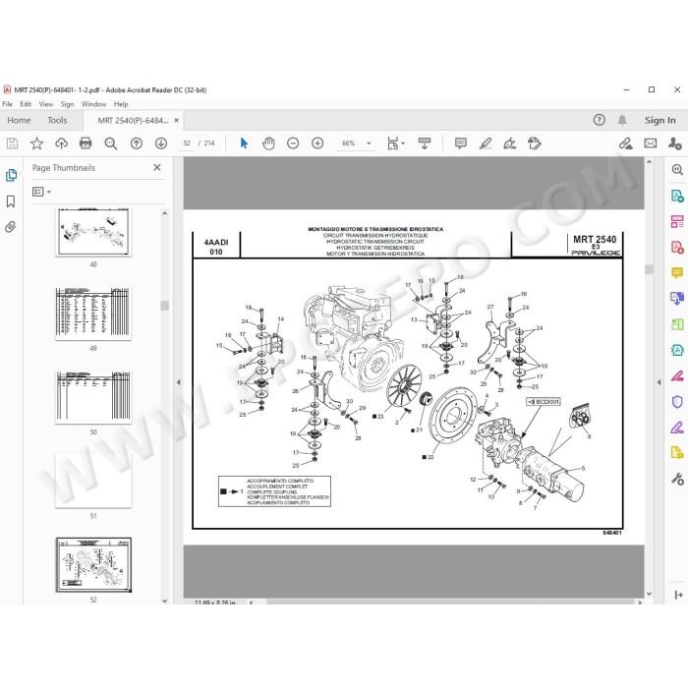The image size is (688, 688).
Task: Send the file by email envelope icon
Action: (651, 143)
